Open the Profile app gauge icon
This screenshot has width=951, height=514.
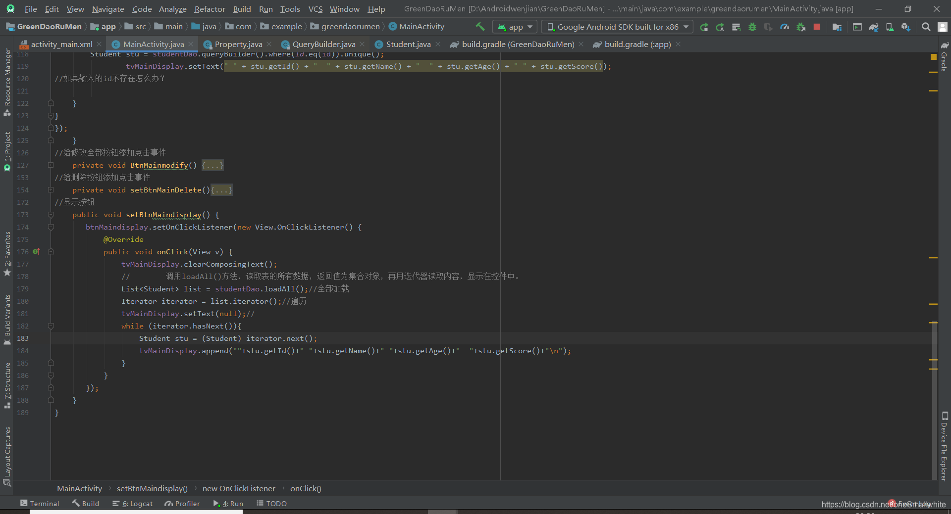pos(785,27)
